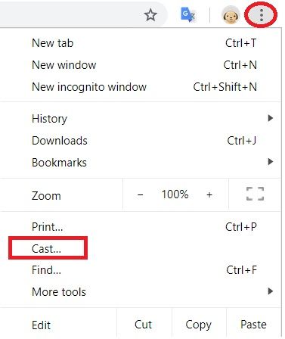Click the 100% zoom level value
This screenshot has width=285, height=339.
pyautogui.click(x=175, y=194)
